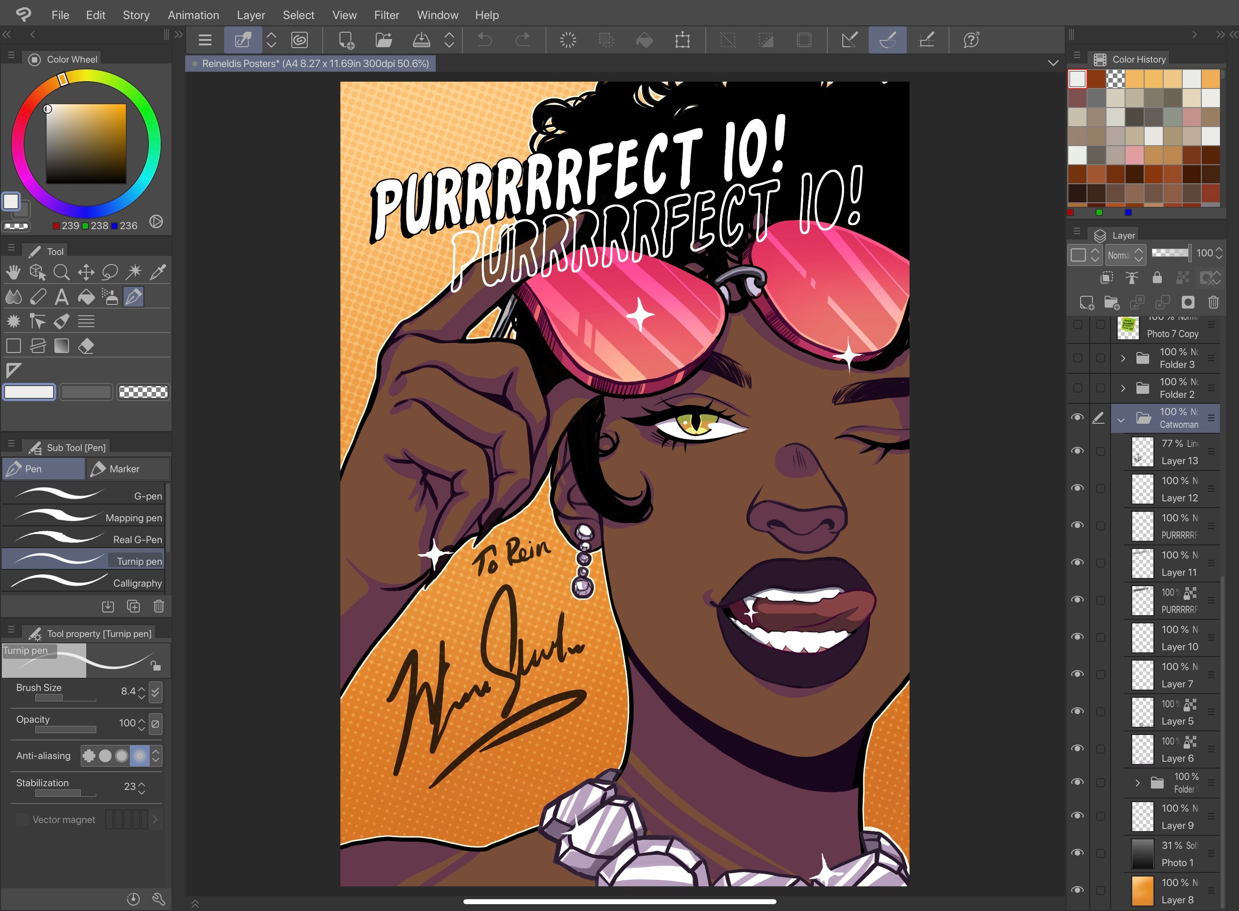Hide Layer 12 visibility eye
This screenshot has width=1239, height=911.
[1077, 488]
